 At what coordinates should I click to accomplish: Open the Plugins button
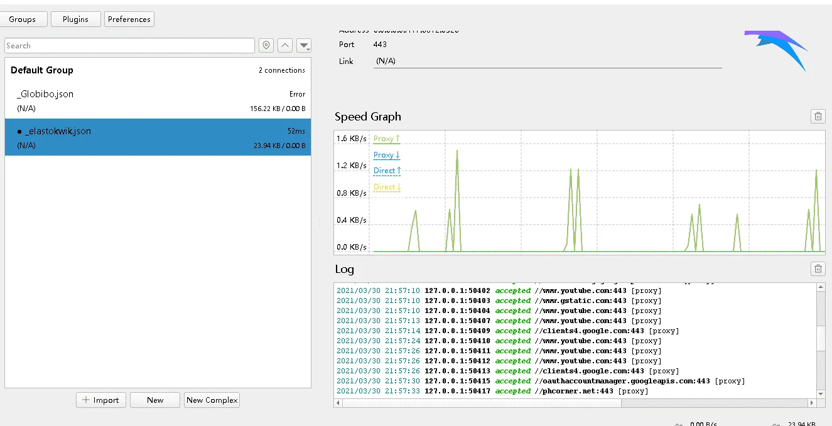75,19
